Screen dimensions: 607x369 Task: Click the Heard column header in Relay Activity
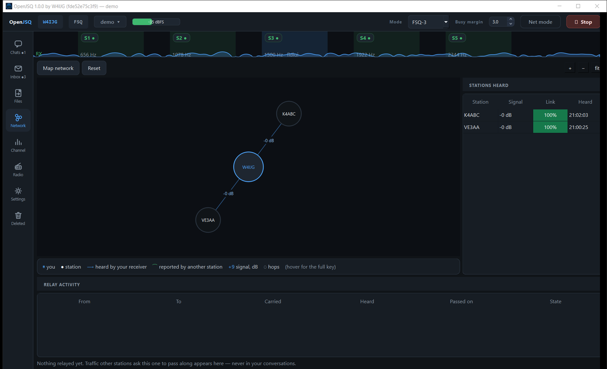coord(367,301)
